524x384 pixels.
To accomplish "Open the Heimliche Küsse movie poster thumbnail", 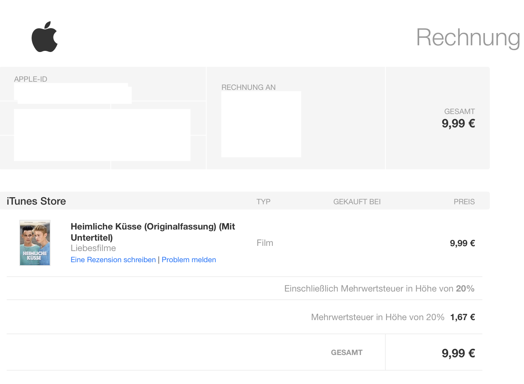I will click(x=35, y=243).
